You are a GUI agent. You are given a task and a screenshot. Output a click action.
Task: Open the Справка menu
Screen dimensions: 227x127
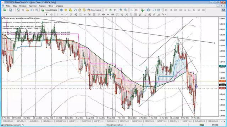[59, 6]
